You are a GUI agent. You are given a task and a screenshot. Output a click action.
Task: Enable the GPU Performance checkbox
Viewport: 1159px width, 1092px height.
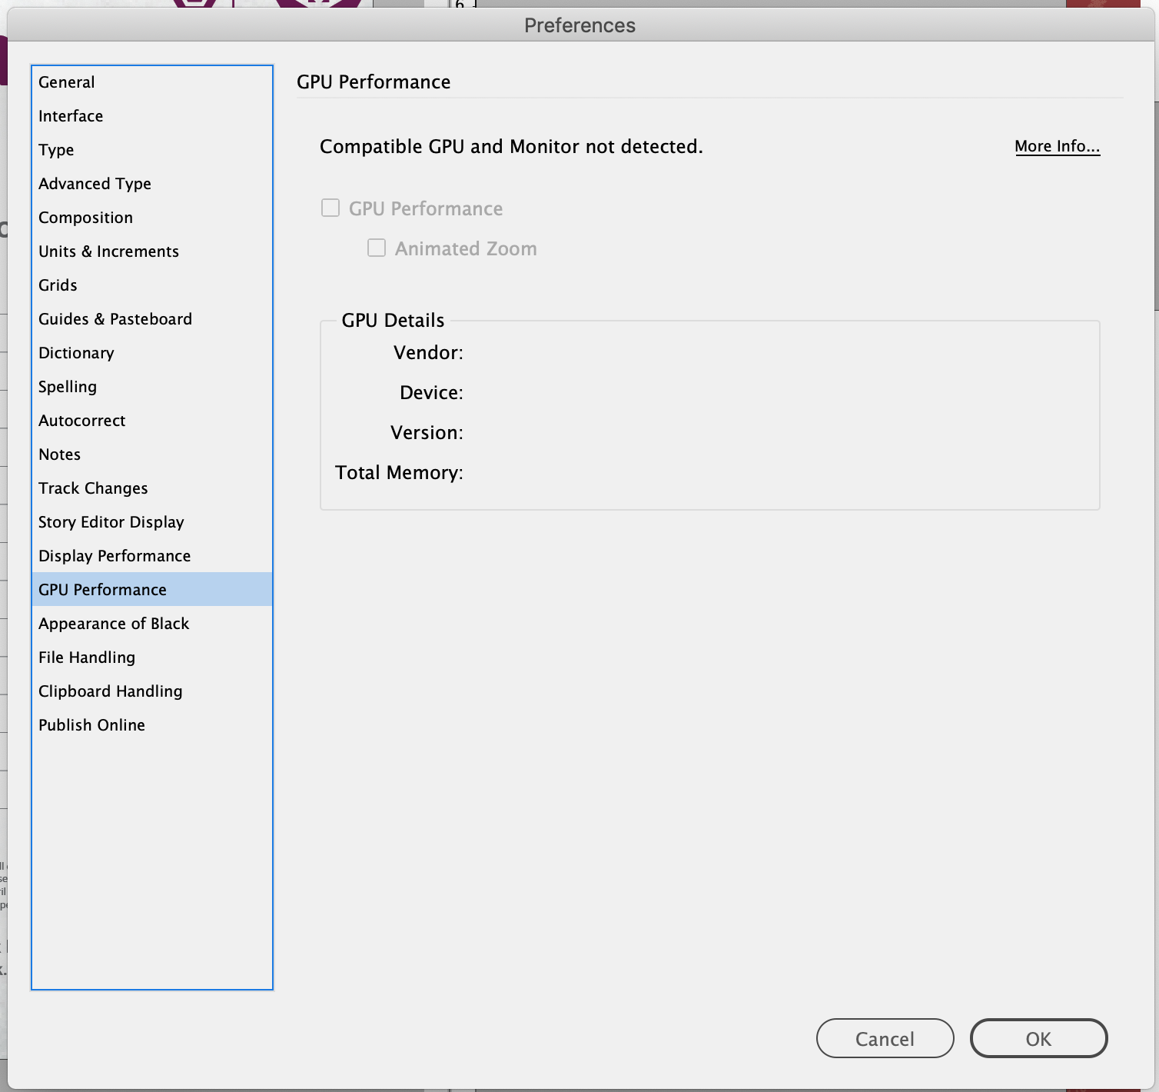coord(330,208)
